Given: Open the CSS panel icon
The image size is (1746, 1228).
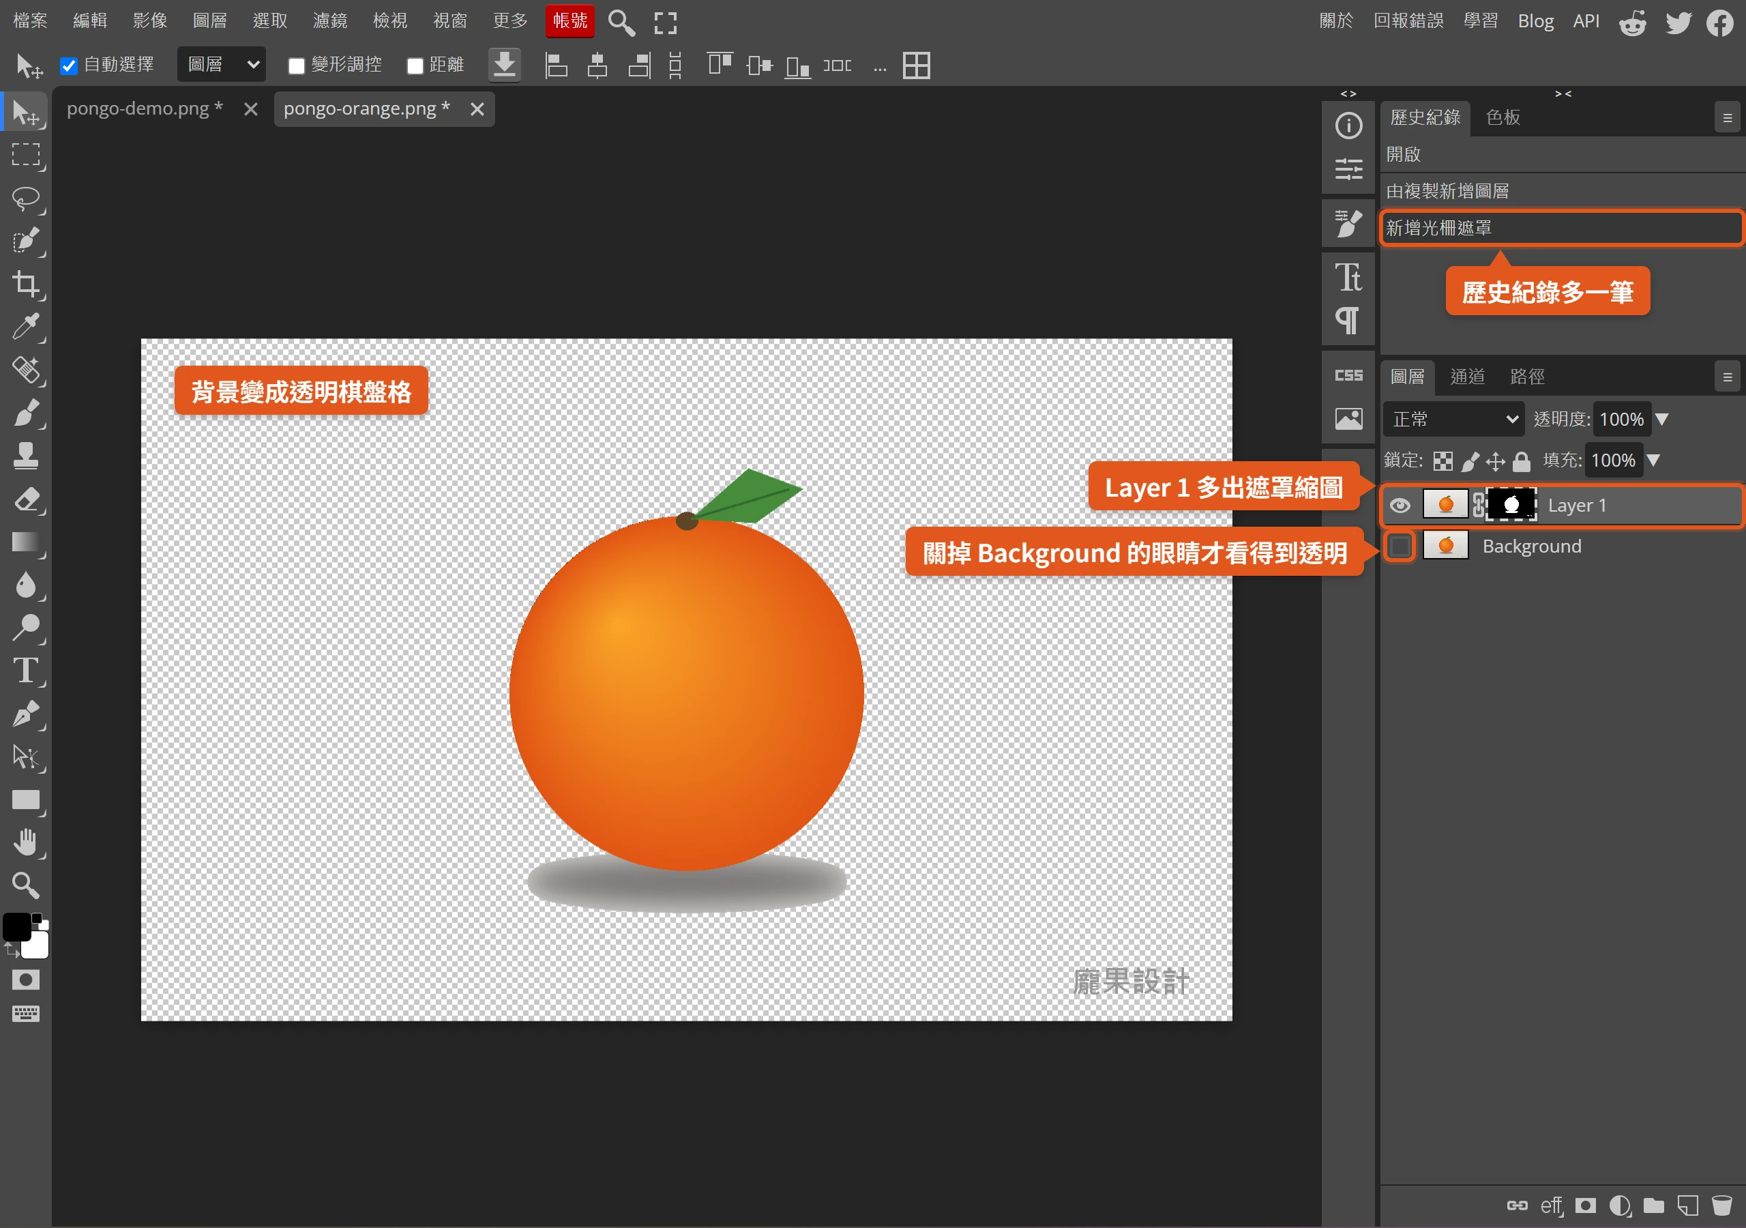Looking at the screenshot, I should pyautogui.click(x=1348, y=375).
